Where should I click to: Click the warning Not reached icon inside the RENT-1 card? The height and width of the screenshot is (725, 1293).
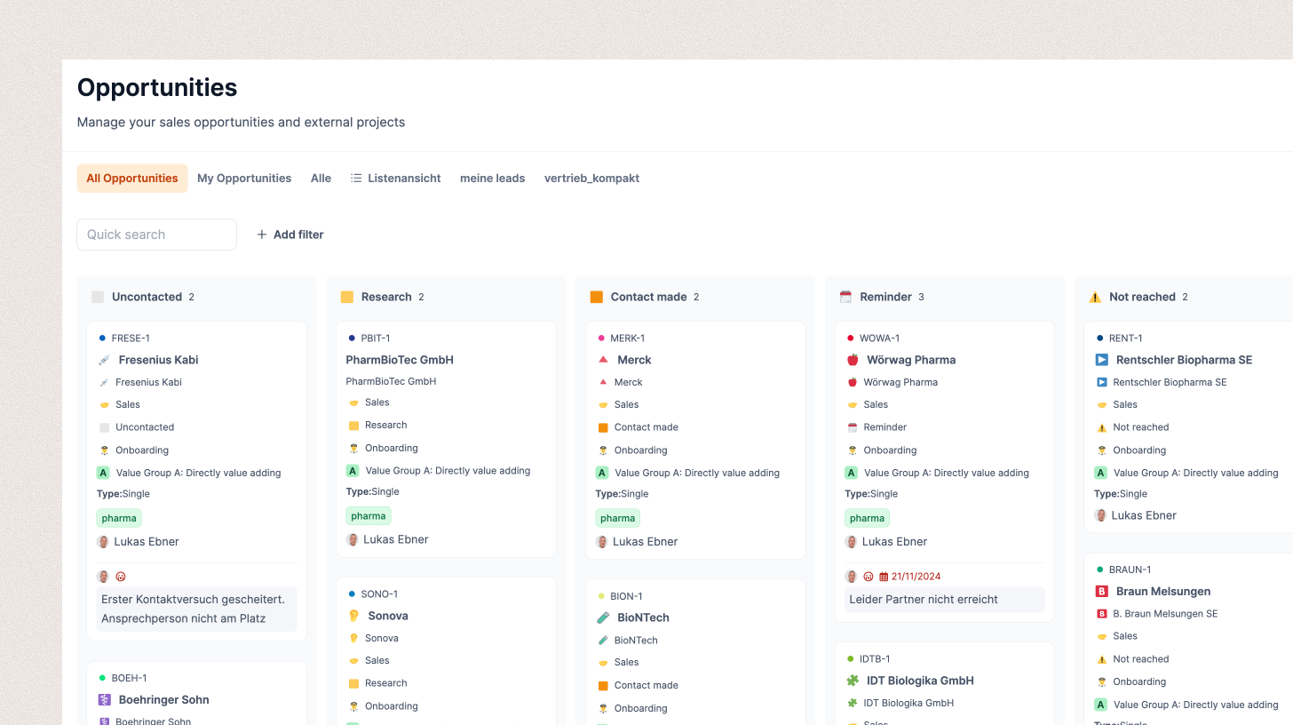tap(1102, 427)
